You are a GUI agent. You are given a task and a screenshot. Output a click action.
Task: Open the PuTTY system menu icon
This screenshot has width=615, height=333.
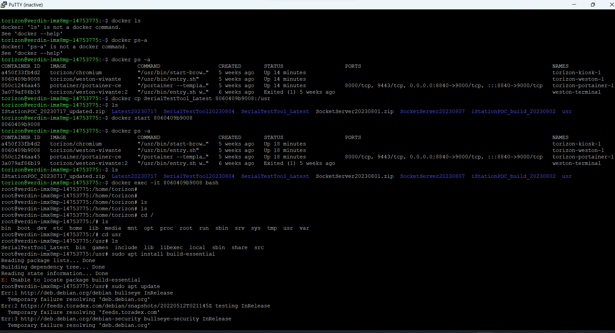click(x=4, y=5)
